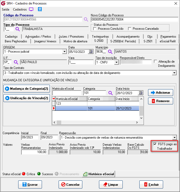
Task: Expand the ORIGEM dropdown
Action: (64, 52)
